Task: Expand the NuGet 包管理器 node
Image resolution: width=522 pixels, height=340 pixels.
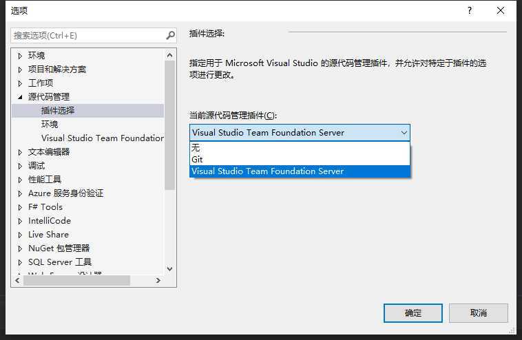Action: click(20, 248)
